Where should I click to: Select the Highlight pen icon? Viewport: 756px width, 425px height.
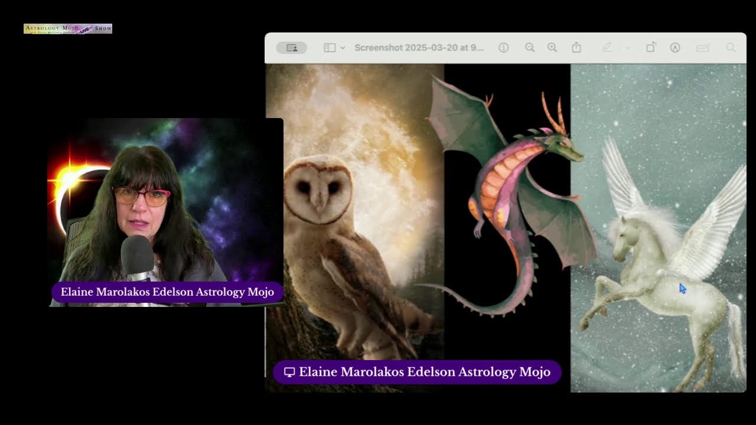click(607, 48)
